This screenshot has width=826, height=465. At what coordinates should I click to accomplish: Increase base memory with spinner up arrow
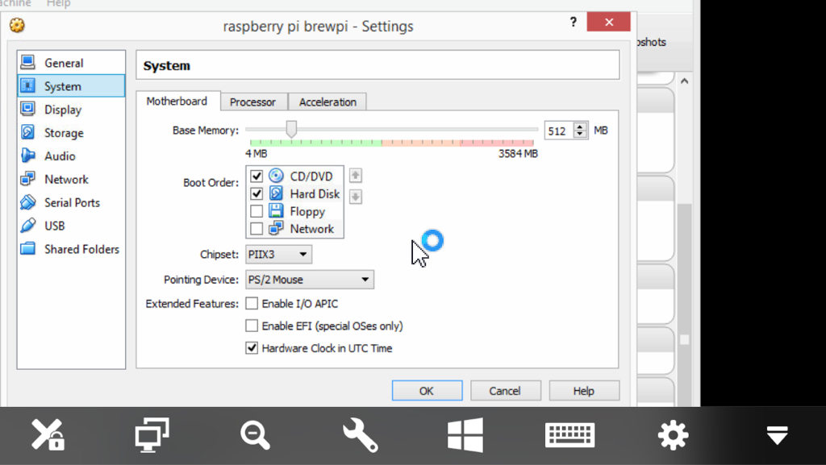tap(580, 127)
